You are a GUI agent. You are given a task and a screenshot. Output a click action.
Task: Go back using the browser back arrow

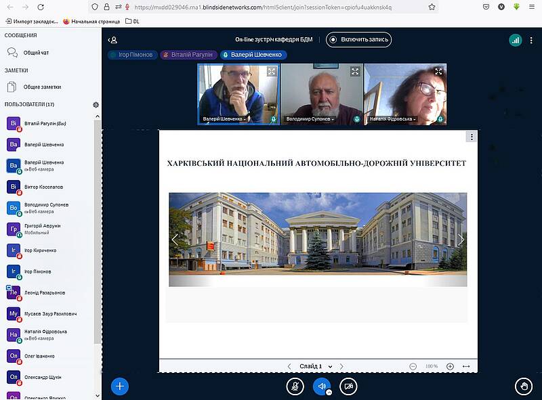(10, 7)
